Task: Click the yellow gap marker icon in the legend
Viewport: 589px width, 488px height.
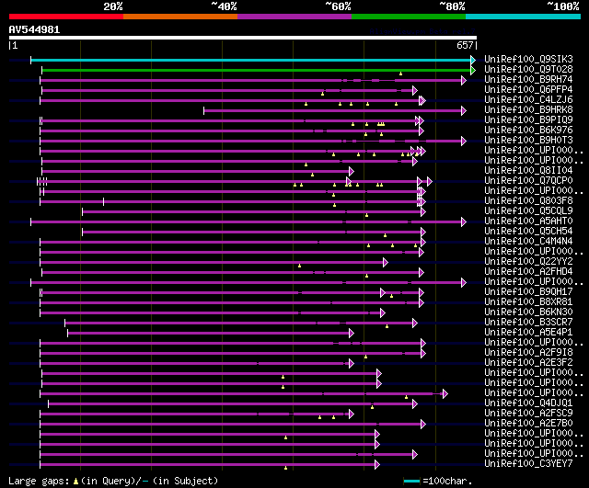Action: 75,482
